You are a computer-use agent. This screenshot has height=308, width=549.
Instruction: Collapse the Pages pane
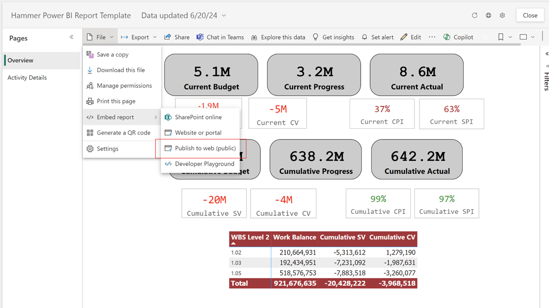click(x=72, y=37)
